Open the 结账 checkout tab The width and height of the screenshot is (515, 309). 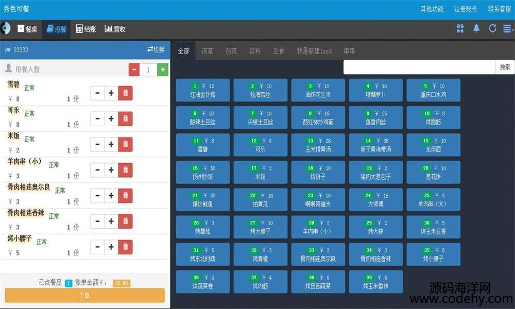[x=85, y=29]
